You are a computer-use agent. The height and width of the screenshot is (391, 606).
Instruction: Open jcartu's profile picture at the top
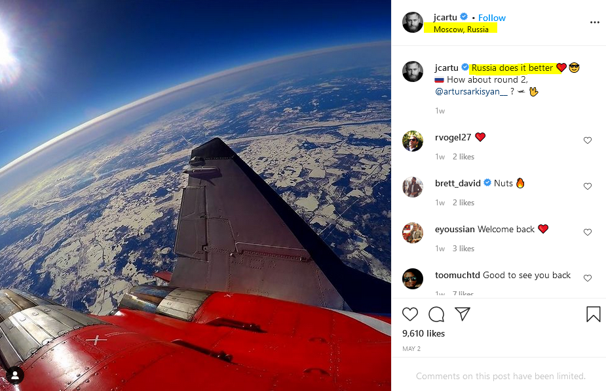pos(413,22)
